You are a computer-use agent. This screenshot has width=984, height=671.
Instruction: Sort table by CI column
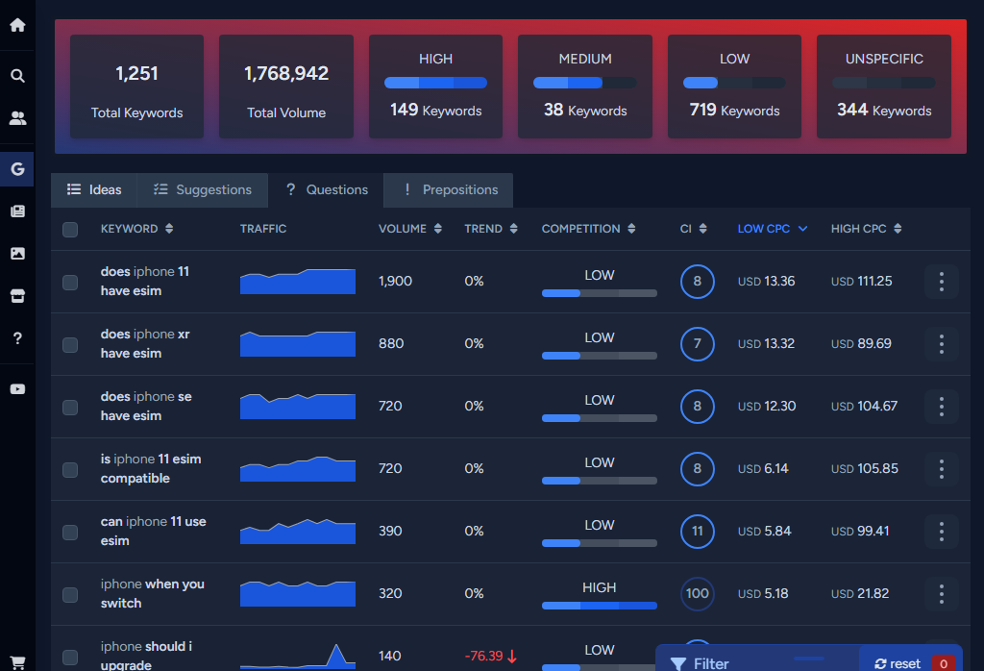694,229
